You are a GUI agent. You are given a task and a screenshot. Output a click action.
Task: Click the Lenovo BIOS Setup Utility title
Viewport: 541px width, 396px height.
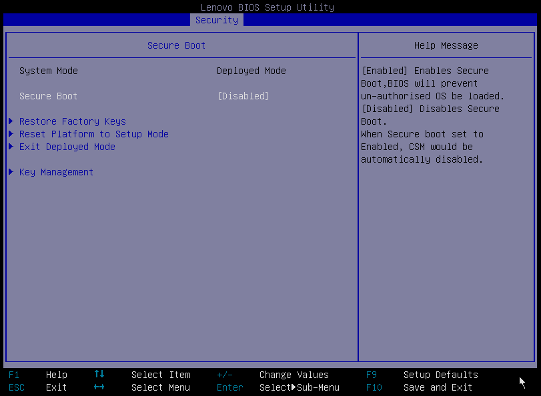(x=267, y=7)
